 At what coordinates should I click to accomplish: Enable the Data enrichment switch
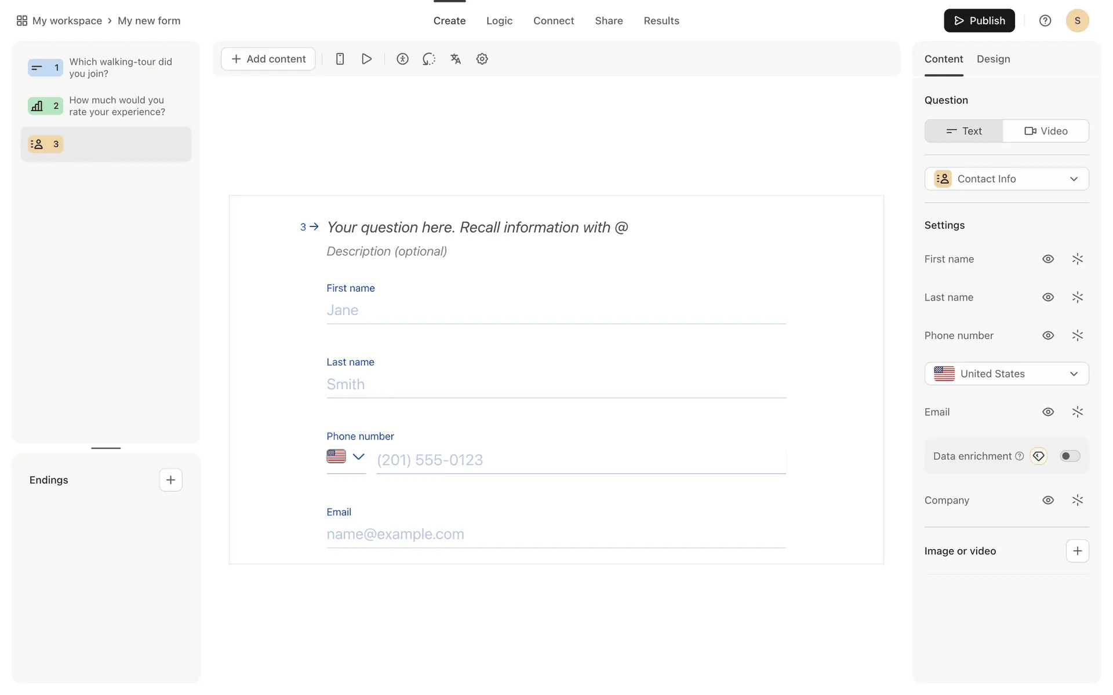point(1070,456)
